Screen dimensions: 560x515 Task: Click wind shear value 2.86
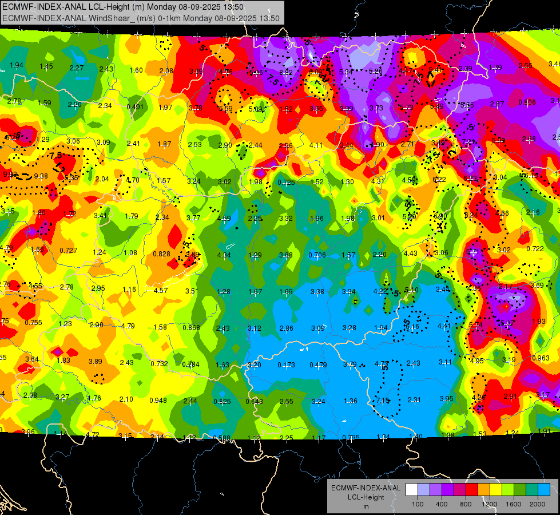(287, 328)
